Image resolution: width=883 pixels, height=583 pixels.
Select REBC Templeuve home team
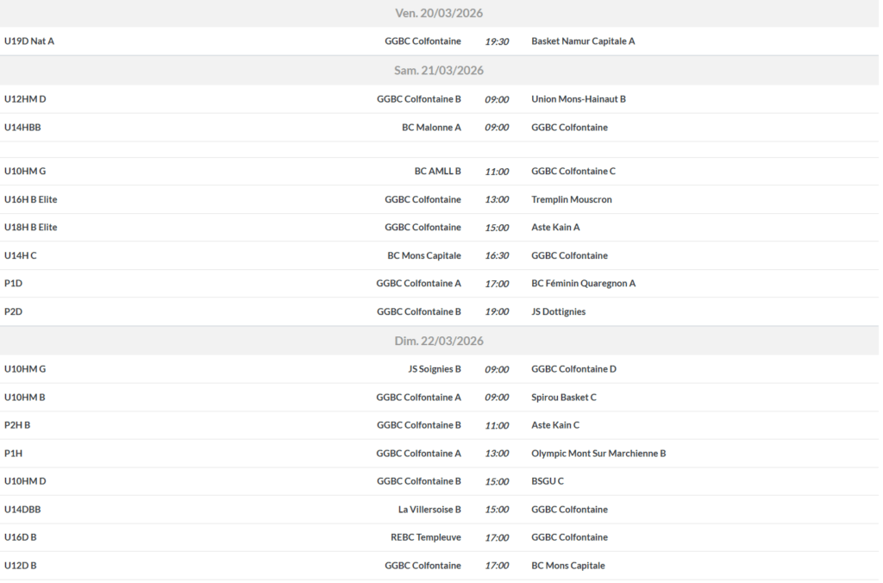pyautogui.click(x=425, y=537)
